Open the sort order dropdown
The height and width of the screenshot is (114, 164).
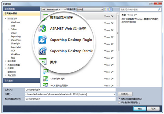(90, 9)
